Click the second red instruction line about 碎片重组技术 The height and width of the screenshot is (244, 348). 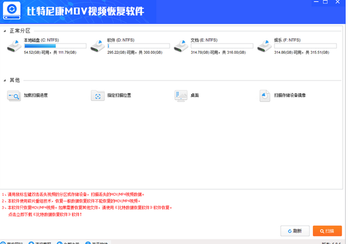coord(71,201)
